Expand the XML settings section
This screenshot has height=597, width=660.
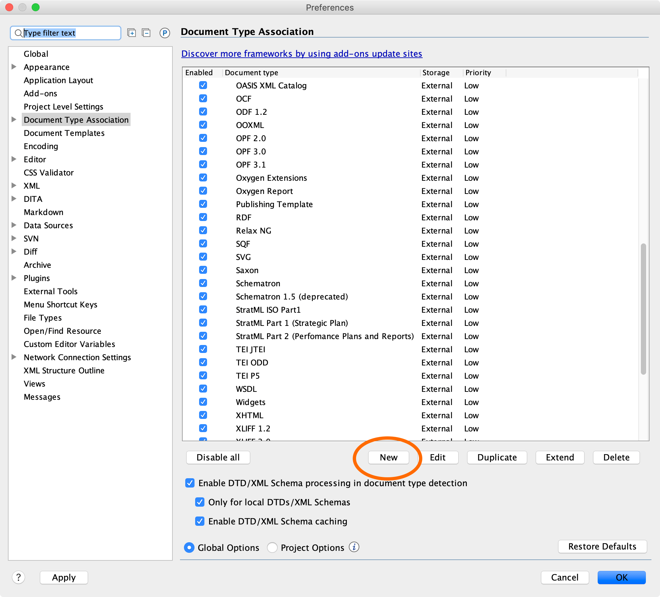(14, 185)
